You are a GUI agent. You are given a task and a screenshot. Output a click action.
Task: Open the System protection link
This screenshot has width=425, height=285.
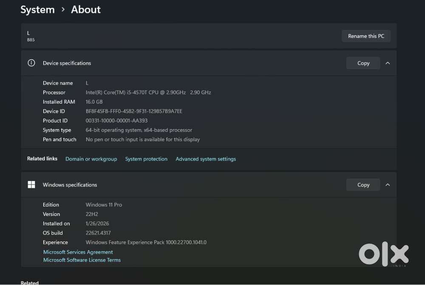(146, 159)
